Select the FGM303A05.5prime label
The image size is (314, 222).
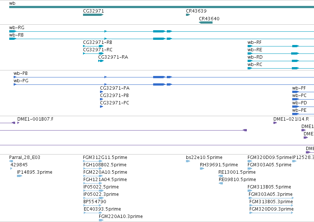click(270, 165)
